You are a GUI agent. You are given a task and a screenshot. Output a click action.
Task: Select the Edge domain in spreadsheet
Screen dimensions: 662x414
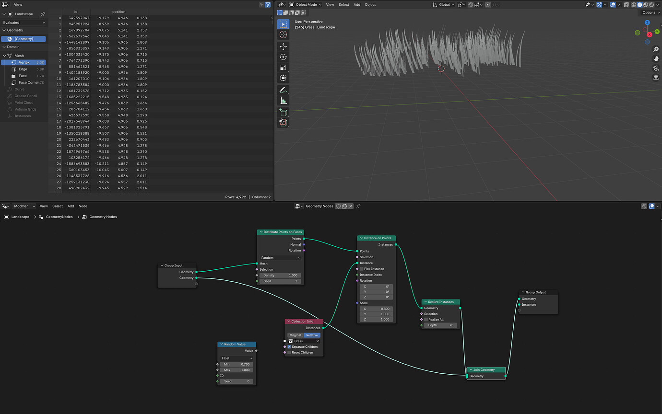click(23, 69)
